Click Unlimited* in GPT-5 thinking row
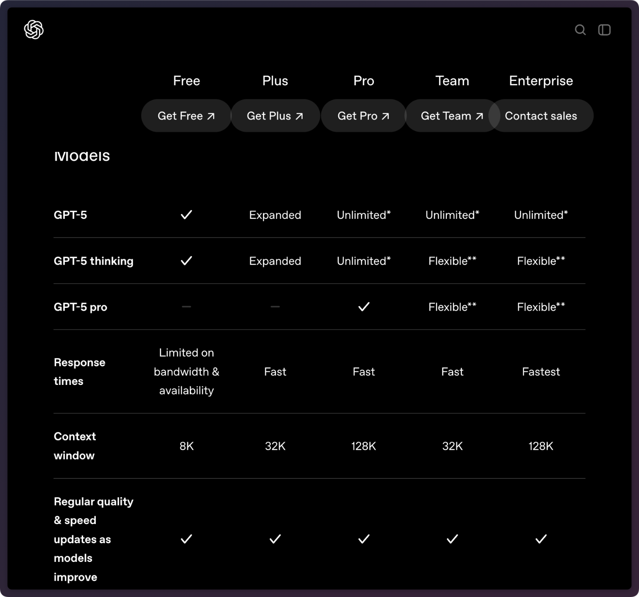 point(364,261)
